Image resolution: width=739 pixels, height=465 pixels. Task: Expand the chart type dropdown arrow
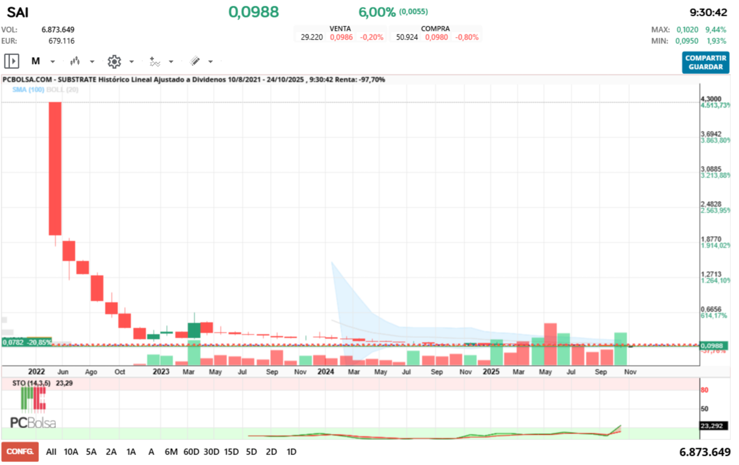point(92,62)
